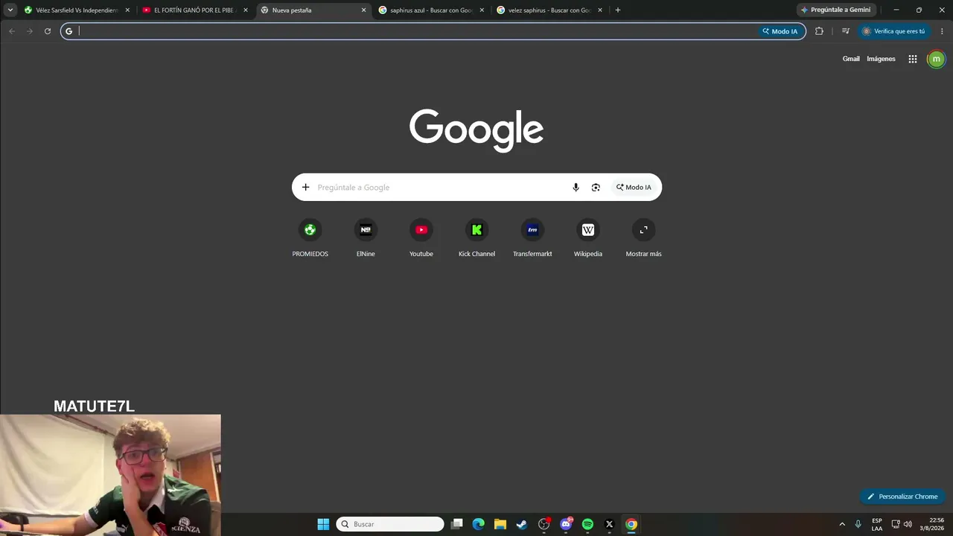Show hidden system tray icons
Screen dimensions: 953x536
[x=842, y=524]
